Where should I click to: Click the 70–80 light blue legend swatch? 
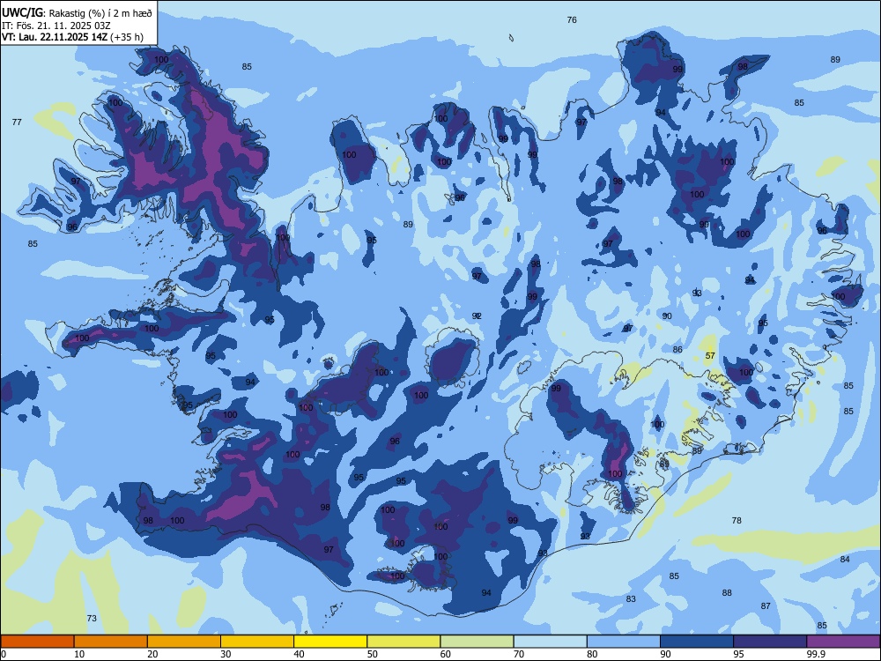tap(550, 642)
